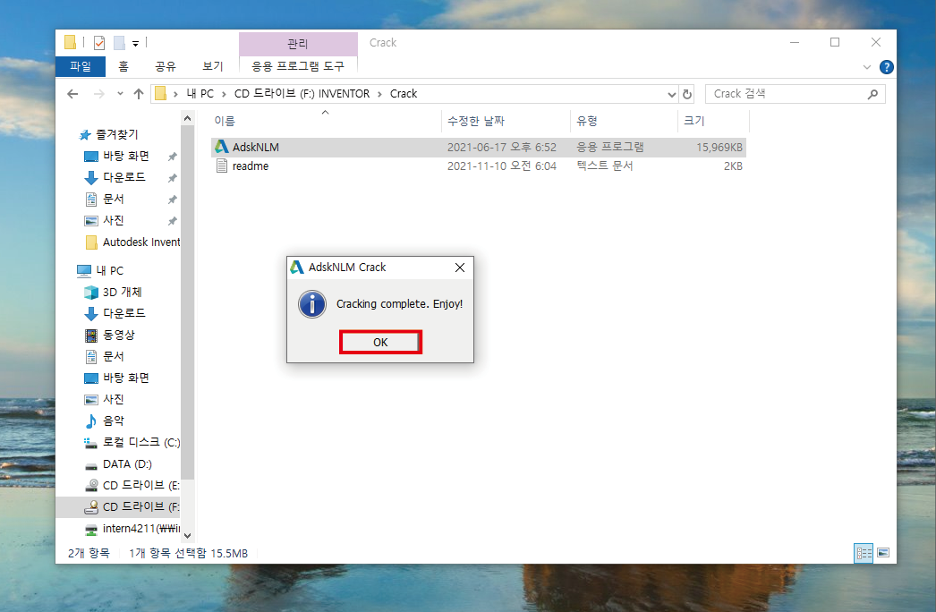
Task: Go back with the left arrow
Action: 72,94
